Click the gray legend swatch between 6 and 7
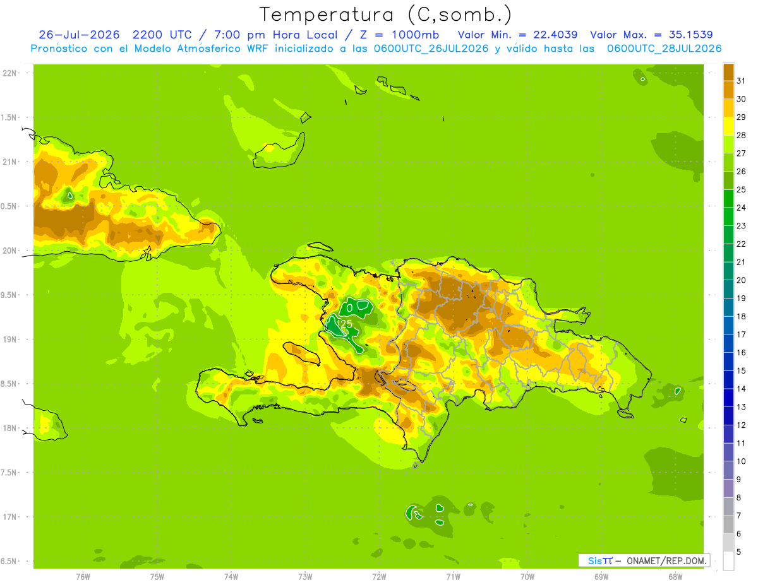Viewport: 758px width, 585px height. pos(728,524)
